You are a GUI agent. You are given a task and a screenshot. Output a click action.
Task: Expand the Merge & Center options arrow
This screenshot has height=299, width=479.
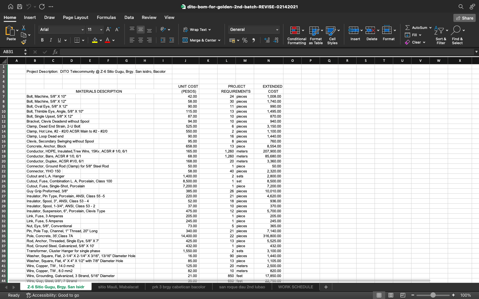(x=219, y=40)
